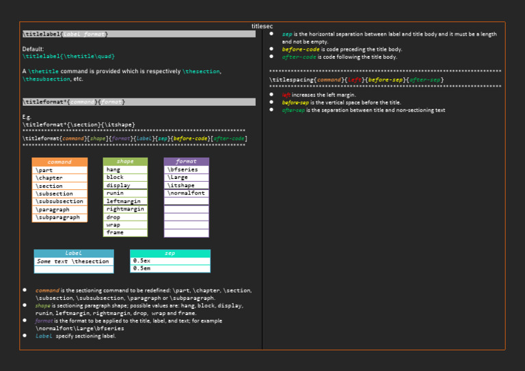Select 'hang' in the shape table
This screenshot has width=525, height=371.
coord(125,169)
